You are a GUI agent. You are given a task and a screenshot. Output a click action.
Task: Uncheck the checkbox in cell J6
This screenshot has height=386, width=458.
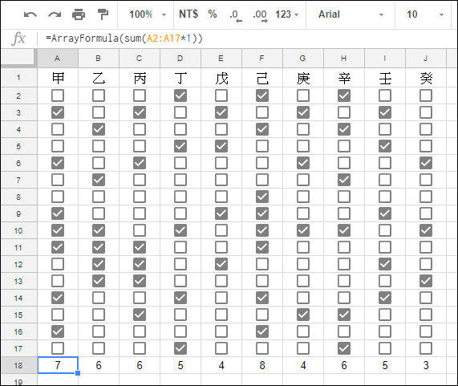pyautogui.click(x=426, y=163)
